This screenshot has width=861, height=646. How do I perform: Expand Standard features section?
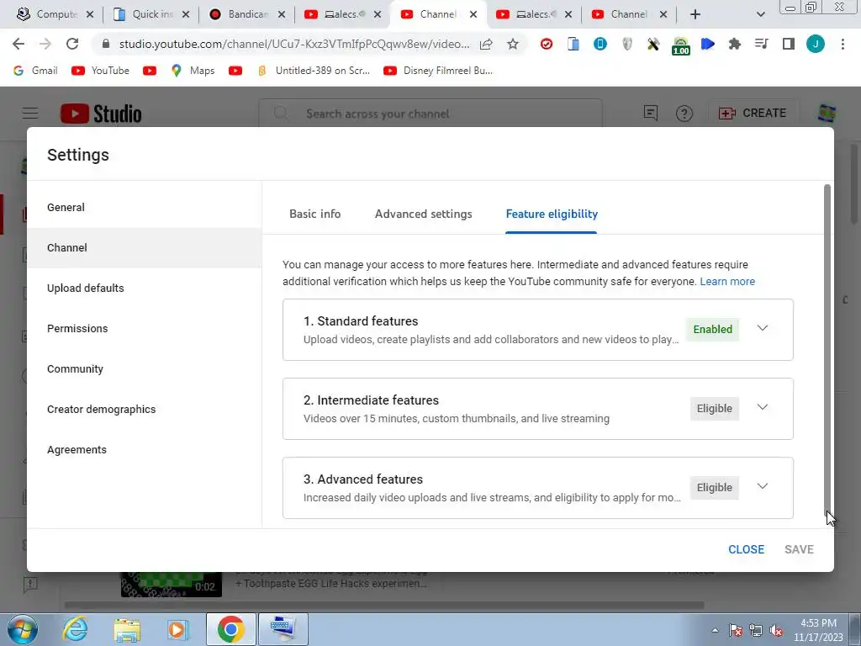(x=762, y=329)
